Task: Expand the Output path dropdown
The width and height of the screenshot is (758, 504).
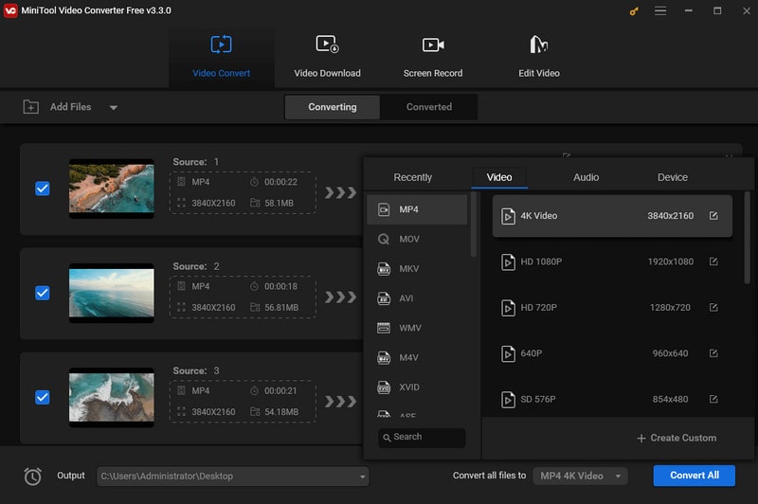Action: [362, 477]
